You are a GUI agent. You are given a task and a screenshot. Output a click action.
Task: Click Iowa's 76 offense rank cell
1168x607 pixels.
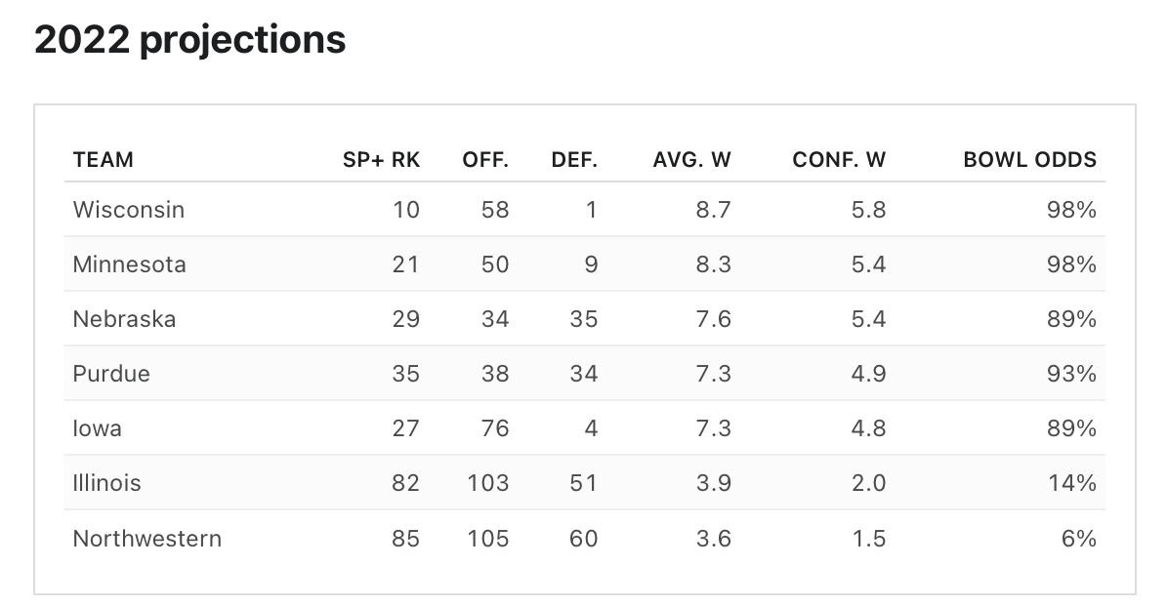(x=495, y=428)
